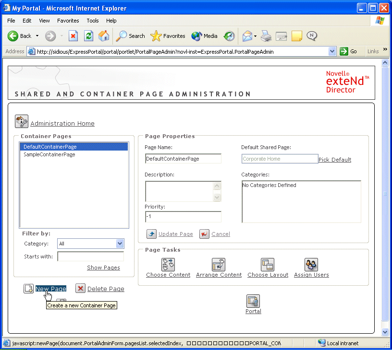Open the Mail button dropdown arrow
This screenshot has width=392, height=350.
[x=255, y=36]
